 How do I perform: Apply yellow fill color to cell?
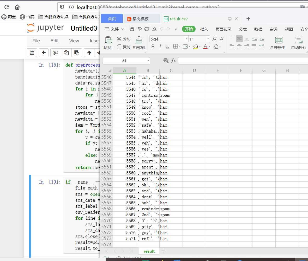pos(195,47)
